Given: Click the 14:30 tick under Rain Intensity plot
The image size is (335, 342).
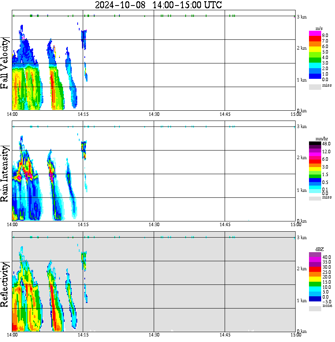Looking at the screenshot, I should 154,225.
